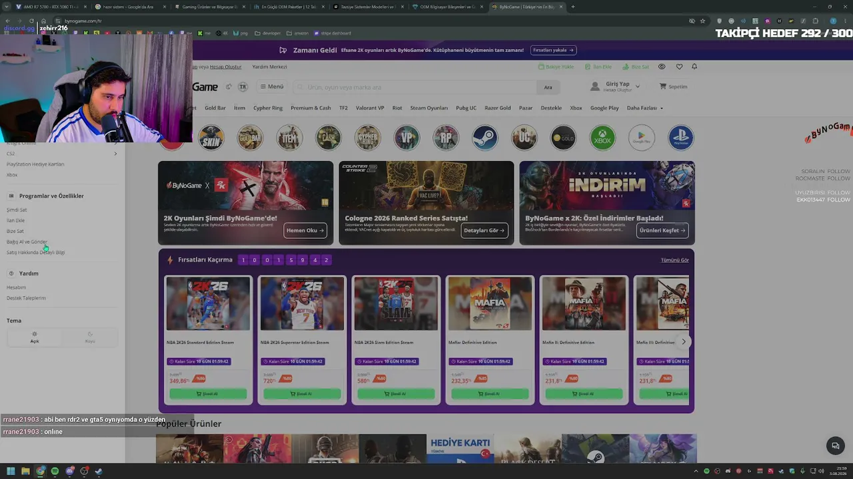Open Bağış Al ve Gönder sidebar link
Image resolution: width=853 pixels, height=479 pixels.
click(27, 241)
